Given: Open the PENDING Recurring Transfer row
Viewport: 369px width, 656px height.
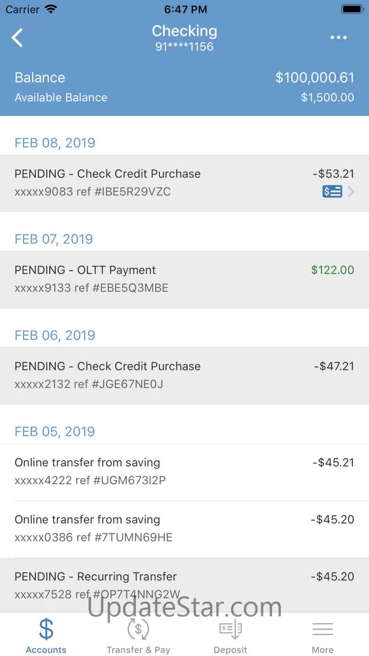Looking at the screenshot, I should pos(184,585).
